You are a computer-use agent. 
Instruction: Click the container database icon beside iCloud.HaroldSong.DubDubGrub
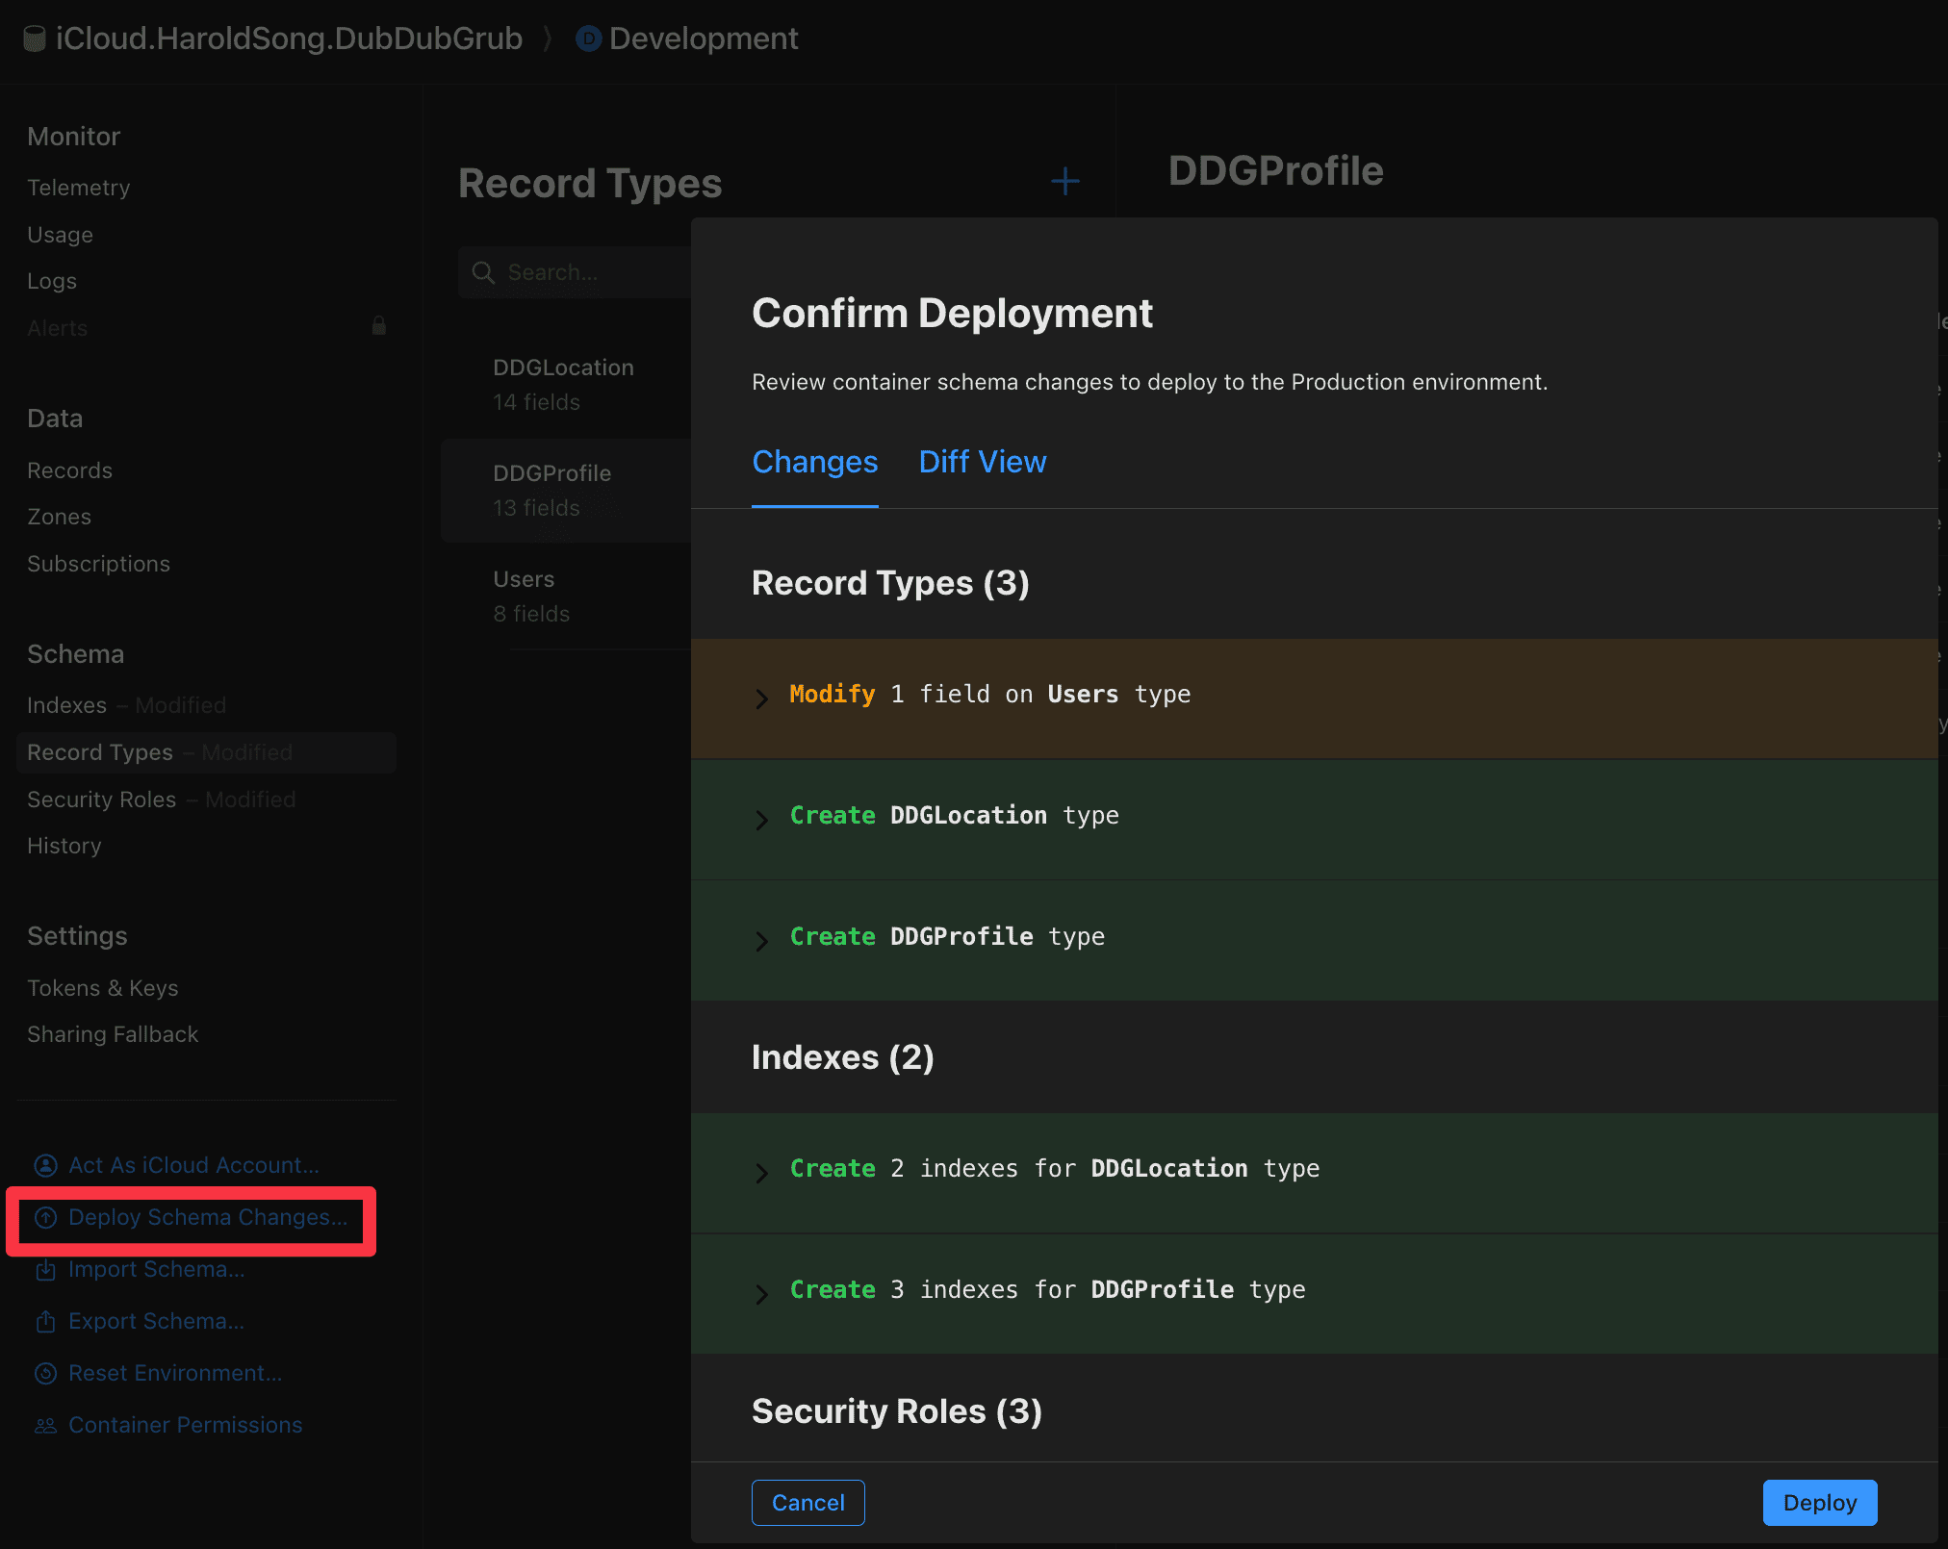click(x=35, y=38)
